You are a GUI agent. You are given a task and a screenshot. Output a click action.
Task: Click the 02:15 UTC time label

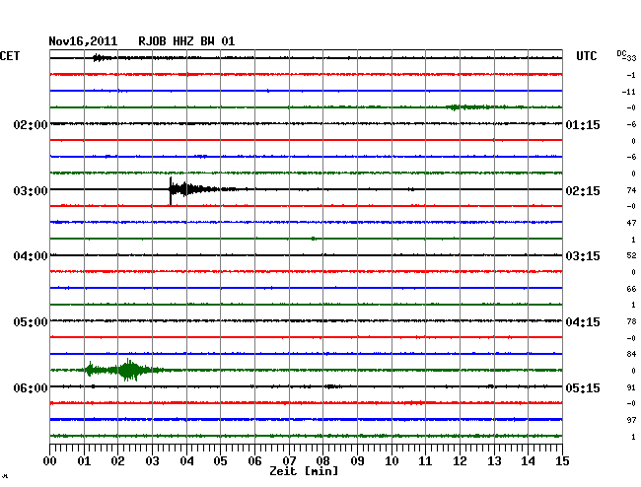583,191
